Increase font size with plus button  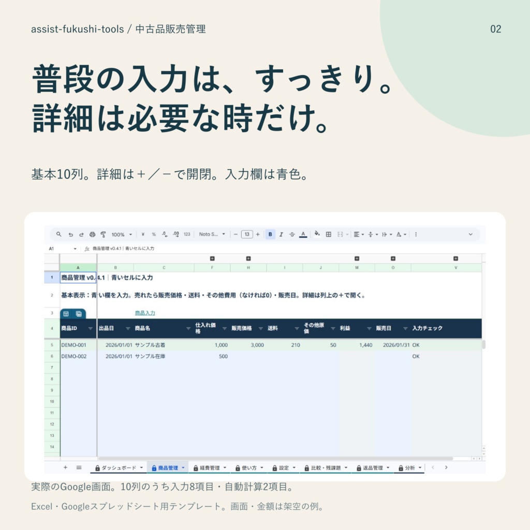click(258, 234)
